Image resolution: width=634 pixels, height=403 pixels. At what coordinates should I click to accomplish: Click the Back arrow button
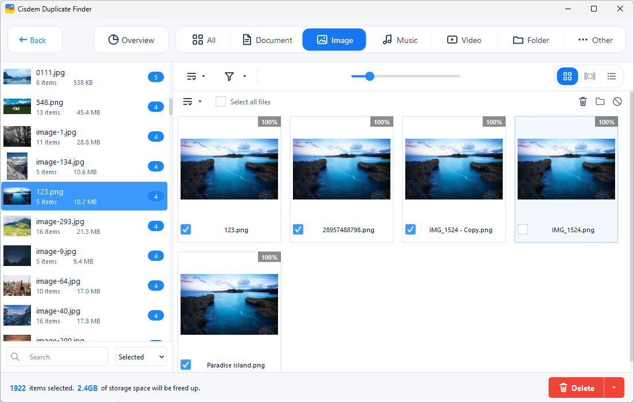tap(35, 40)
